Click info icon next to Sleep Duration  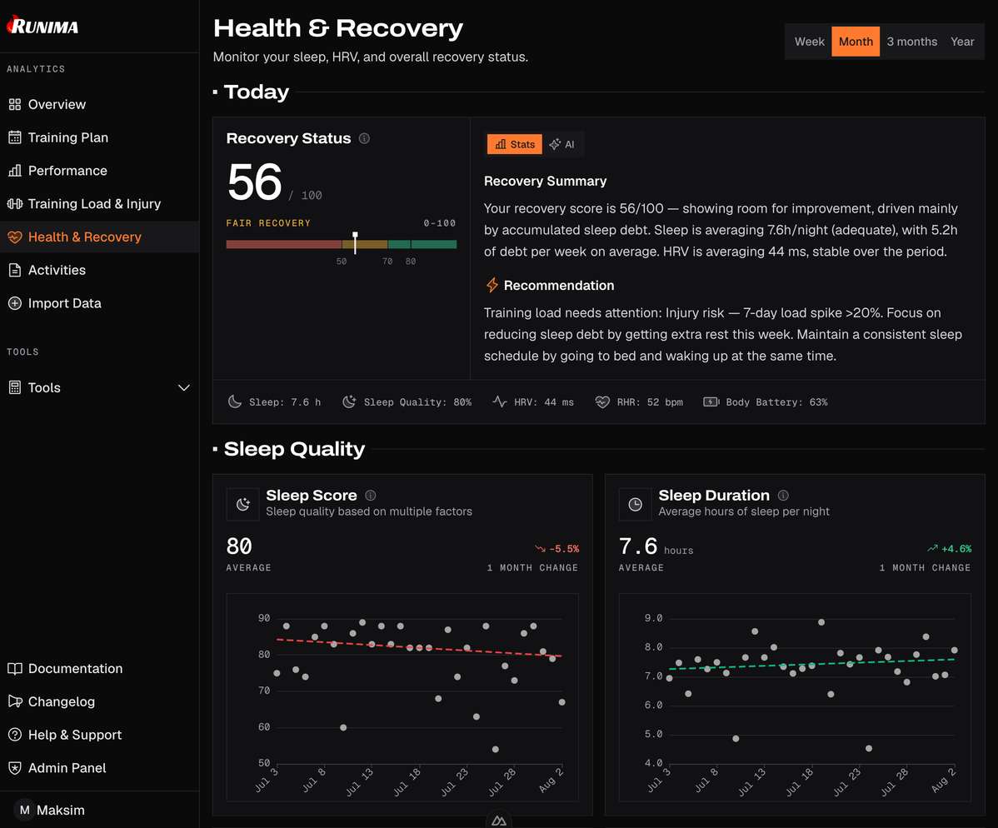pos(784,495)
